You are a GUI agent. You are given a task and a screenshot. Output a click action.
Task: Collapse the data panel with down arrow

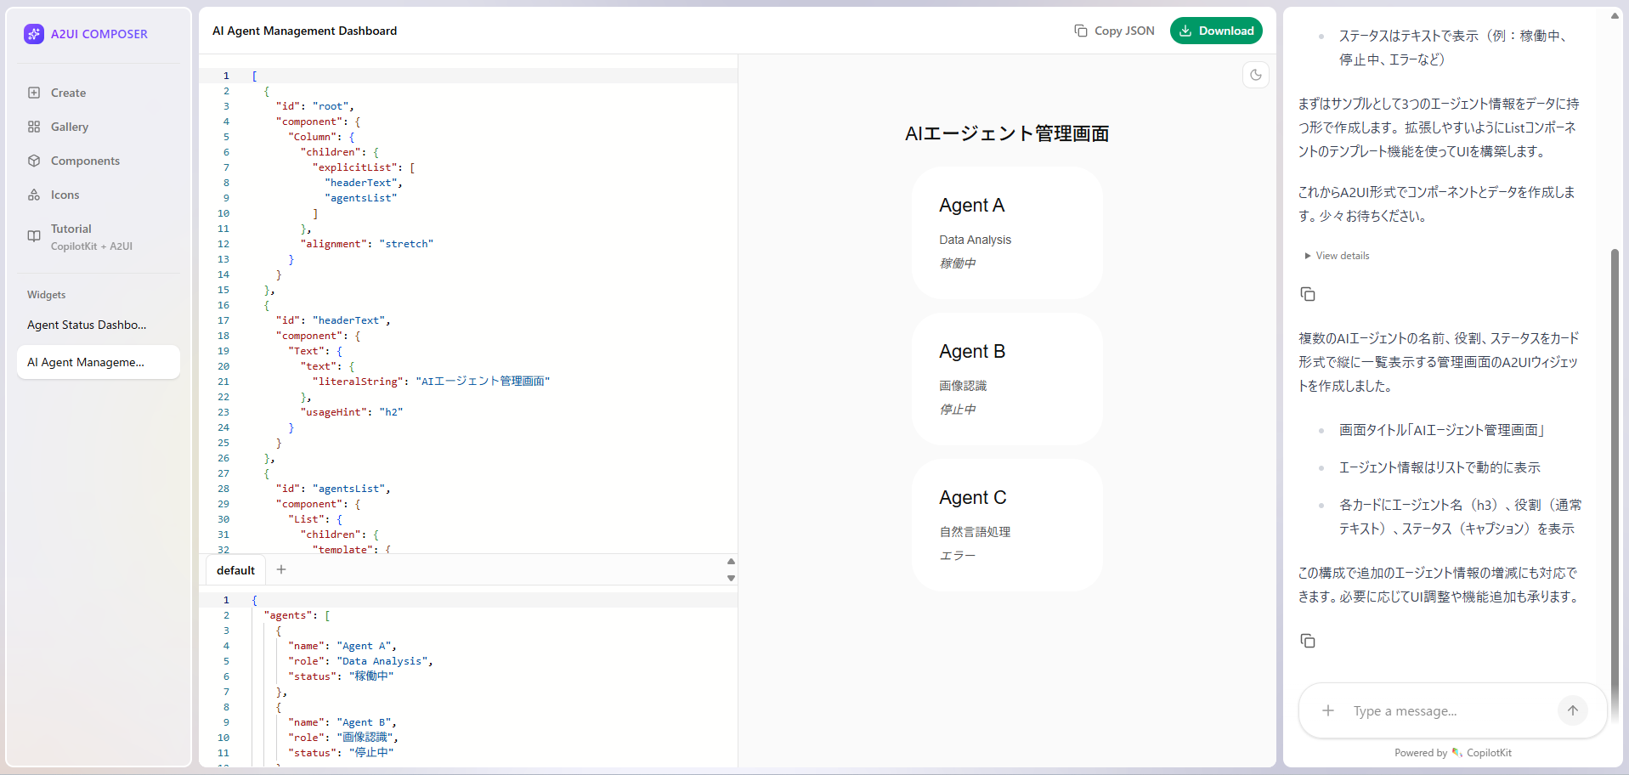point(731,579)
